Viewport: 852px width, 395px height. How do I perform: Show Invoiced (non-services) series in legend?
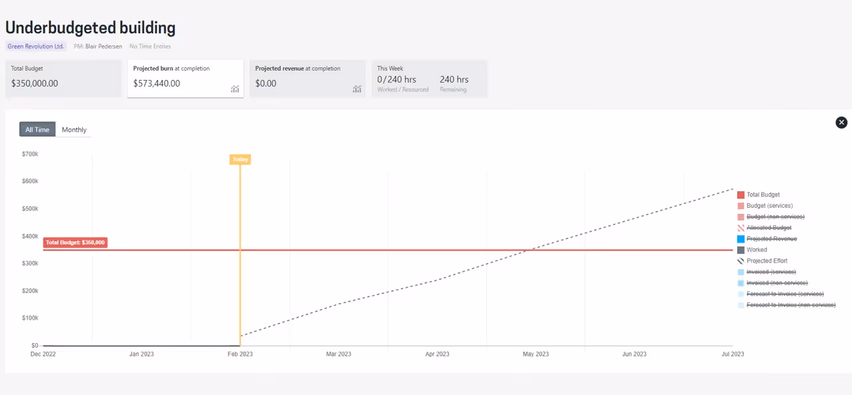[x=773, y=283]
